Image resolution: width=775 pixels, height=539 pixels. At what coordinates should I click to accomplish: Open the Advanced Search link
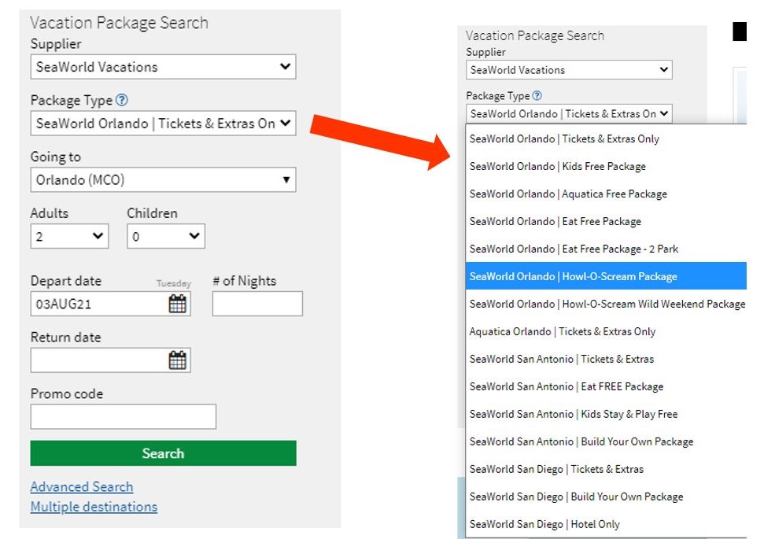pyautogui.click(x=82, y=487)
